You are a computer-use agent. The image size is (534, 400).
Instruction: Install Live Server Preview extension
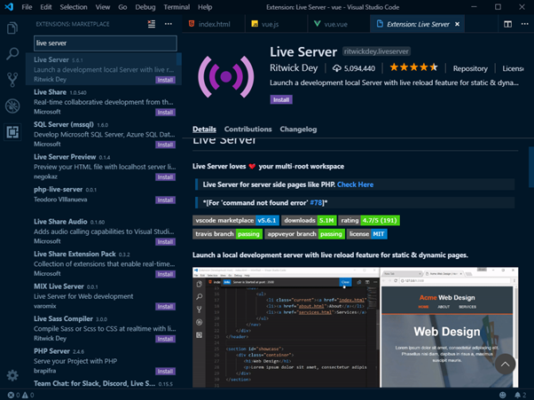[165, 177]
